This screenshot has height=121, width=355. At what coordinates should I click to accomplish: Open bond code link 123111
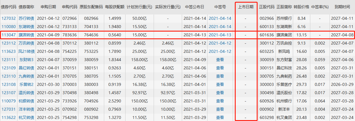(9, 60)
